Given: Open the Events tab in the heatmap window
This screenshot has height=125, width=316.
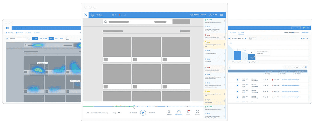Looking at the screenshot, I should click(29, 33).
